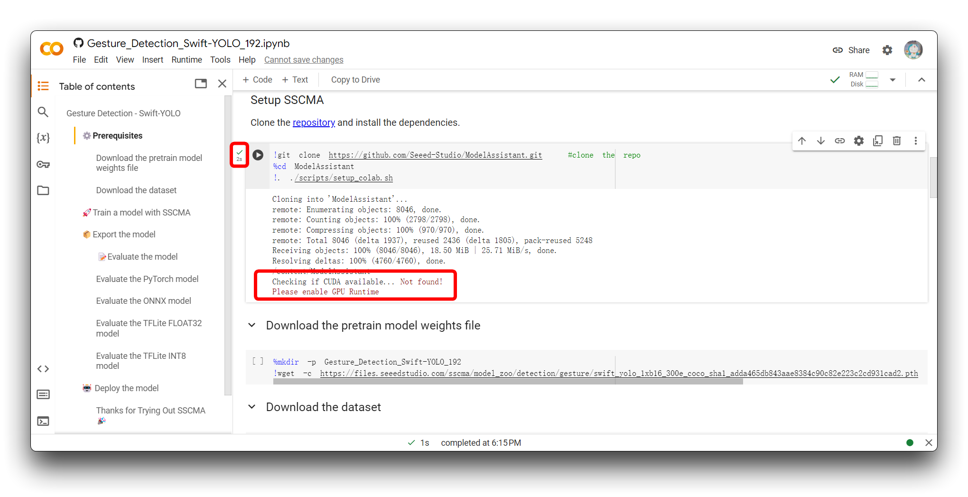
Task: Open the View menu
Action: coord(125,60)
